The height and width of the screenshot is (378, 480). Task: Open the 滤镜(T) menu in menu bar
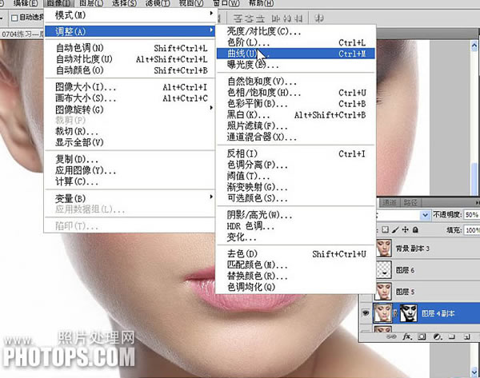coord(158,3)
